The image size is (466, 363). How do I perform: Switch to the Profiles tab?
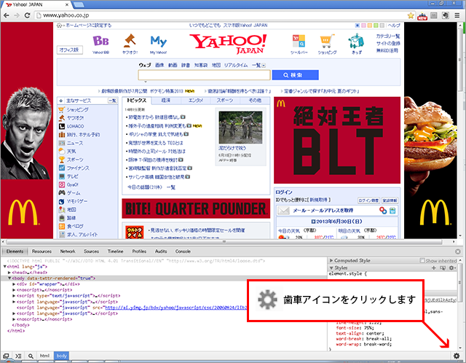point(139,251)
